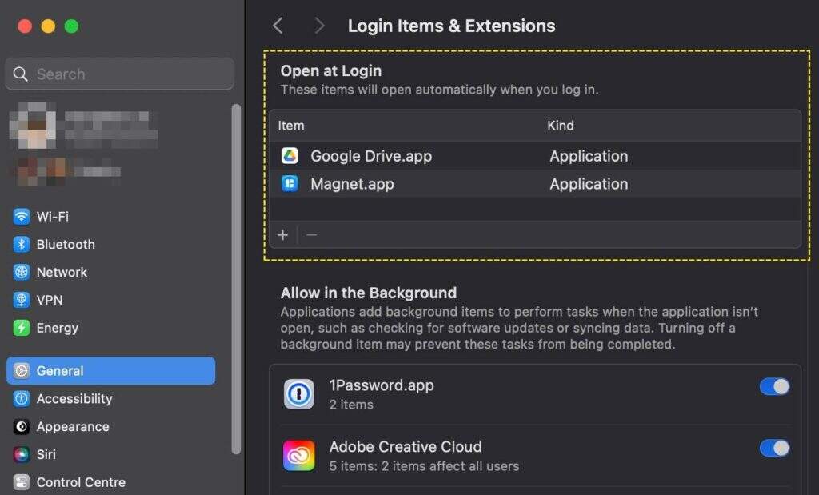Click the Google Drive app icon
This screenshot has width=819, height=495.
coord(290,156)
